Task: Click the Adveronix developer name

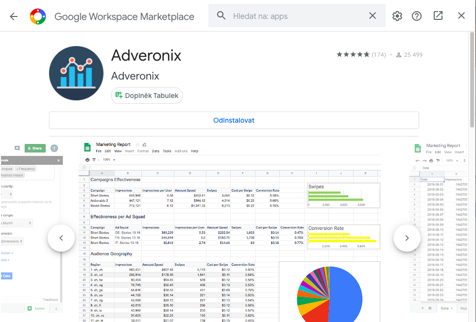Action: (x=135, y=76)
